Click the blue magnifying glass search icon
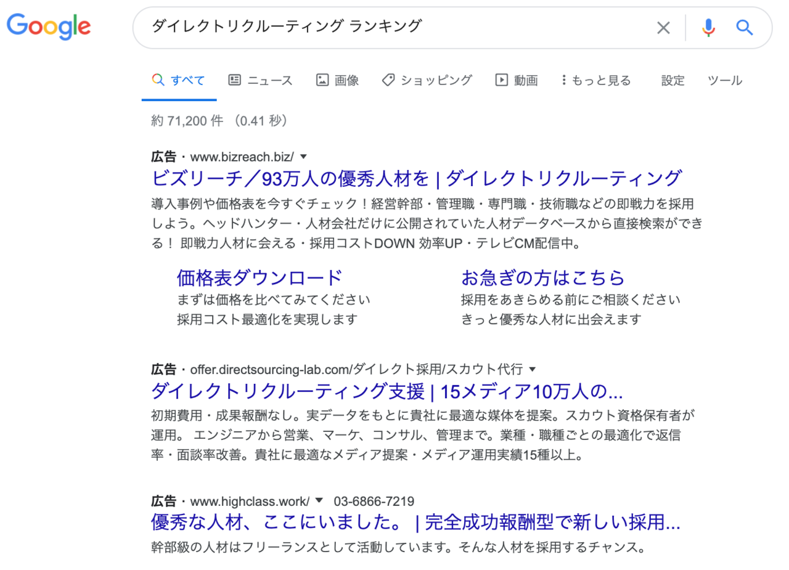Image resolution: width=789 pixels, height=570 pixels. [x=745, y=28]
